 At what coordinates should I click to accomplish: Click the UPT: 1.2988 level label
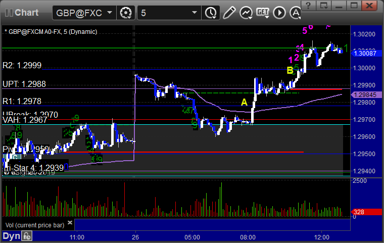[x=24, y=84]
